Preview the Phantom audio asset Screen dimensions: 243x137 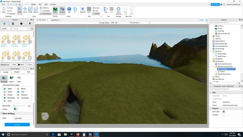pyautogui.click(x=30, y=58)
